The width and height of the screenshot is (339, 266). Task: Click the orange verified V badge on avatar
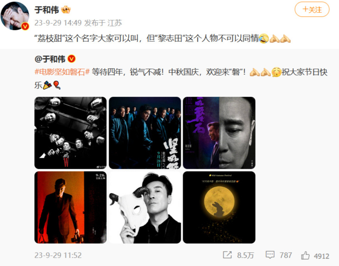pos(25,26)
